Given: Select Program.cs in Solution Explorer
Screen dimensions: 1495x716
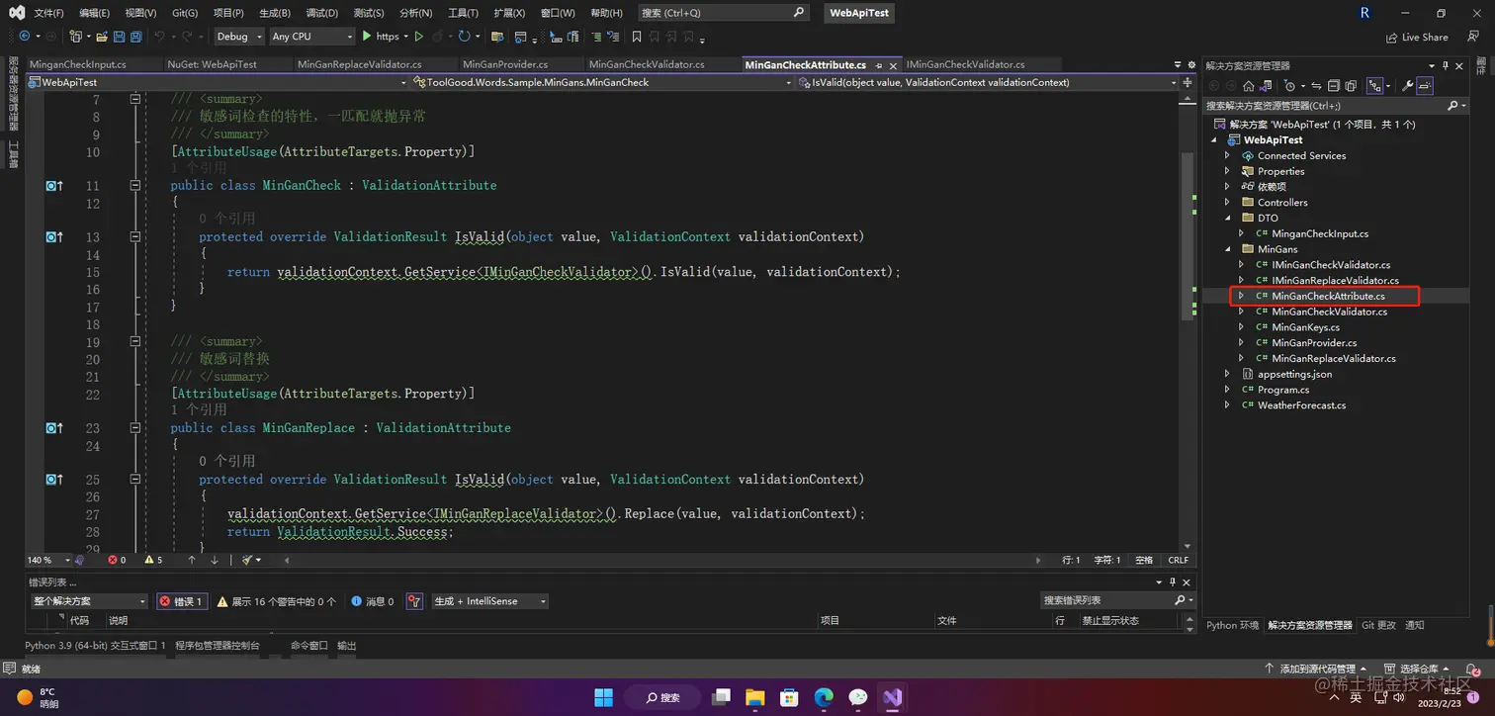Looking at the screenshot, I should tap(1282, 390).
